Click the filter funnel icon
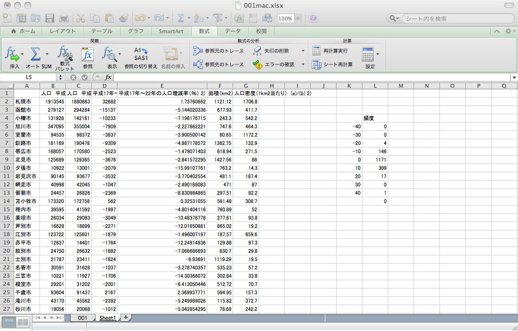 click(x=218, y=18)
